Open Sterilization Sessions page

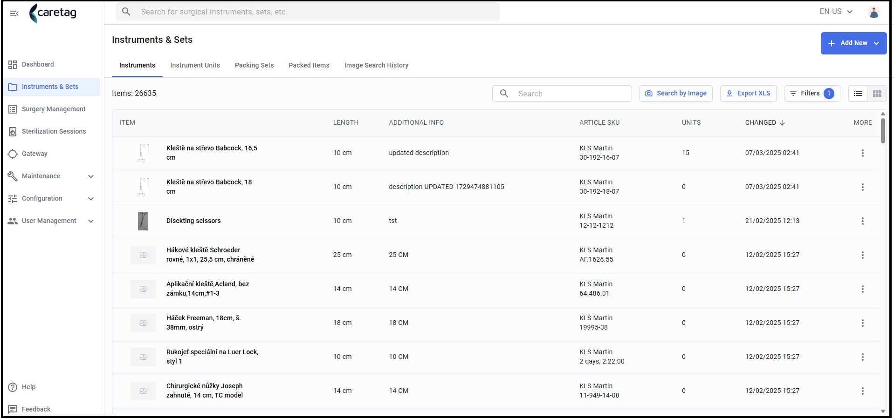click(52, 132)
